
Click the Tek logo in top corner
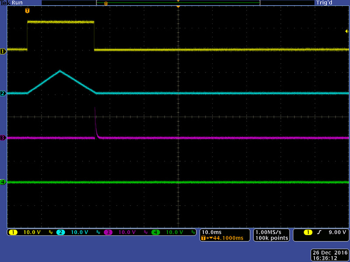pyautogui.click(x=5, y=3)
